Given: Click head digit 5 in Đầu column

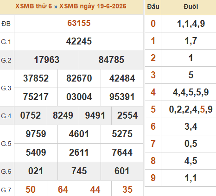Looking at the screenshot, I should [153, 109].
